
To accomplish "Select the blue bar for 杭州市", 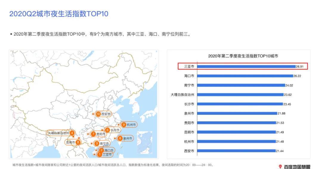I will pos(236,142).
